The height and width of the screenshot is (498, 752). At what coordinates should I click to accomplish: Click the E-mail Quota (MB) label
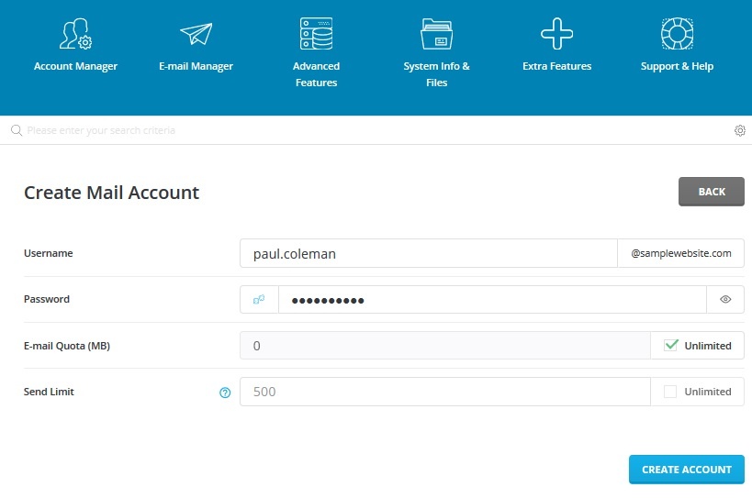click(67, 346)
